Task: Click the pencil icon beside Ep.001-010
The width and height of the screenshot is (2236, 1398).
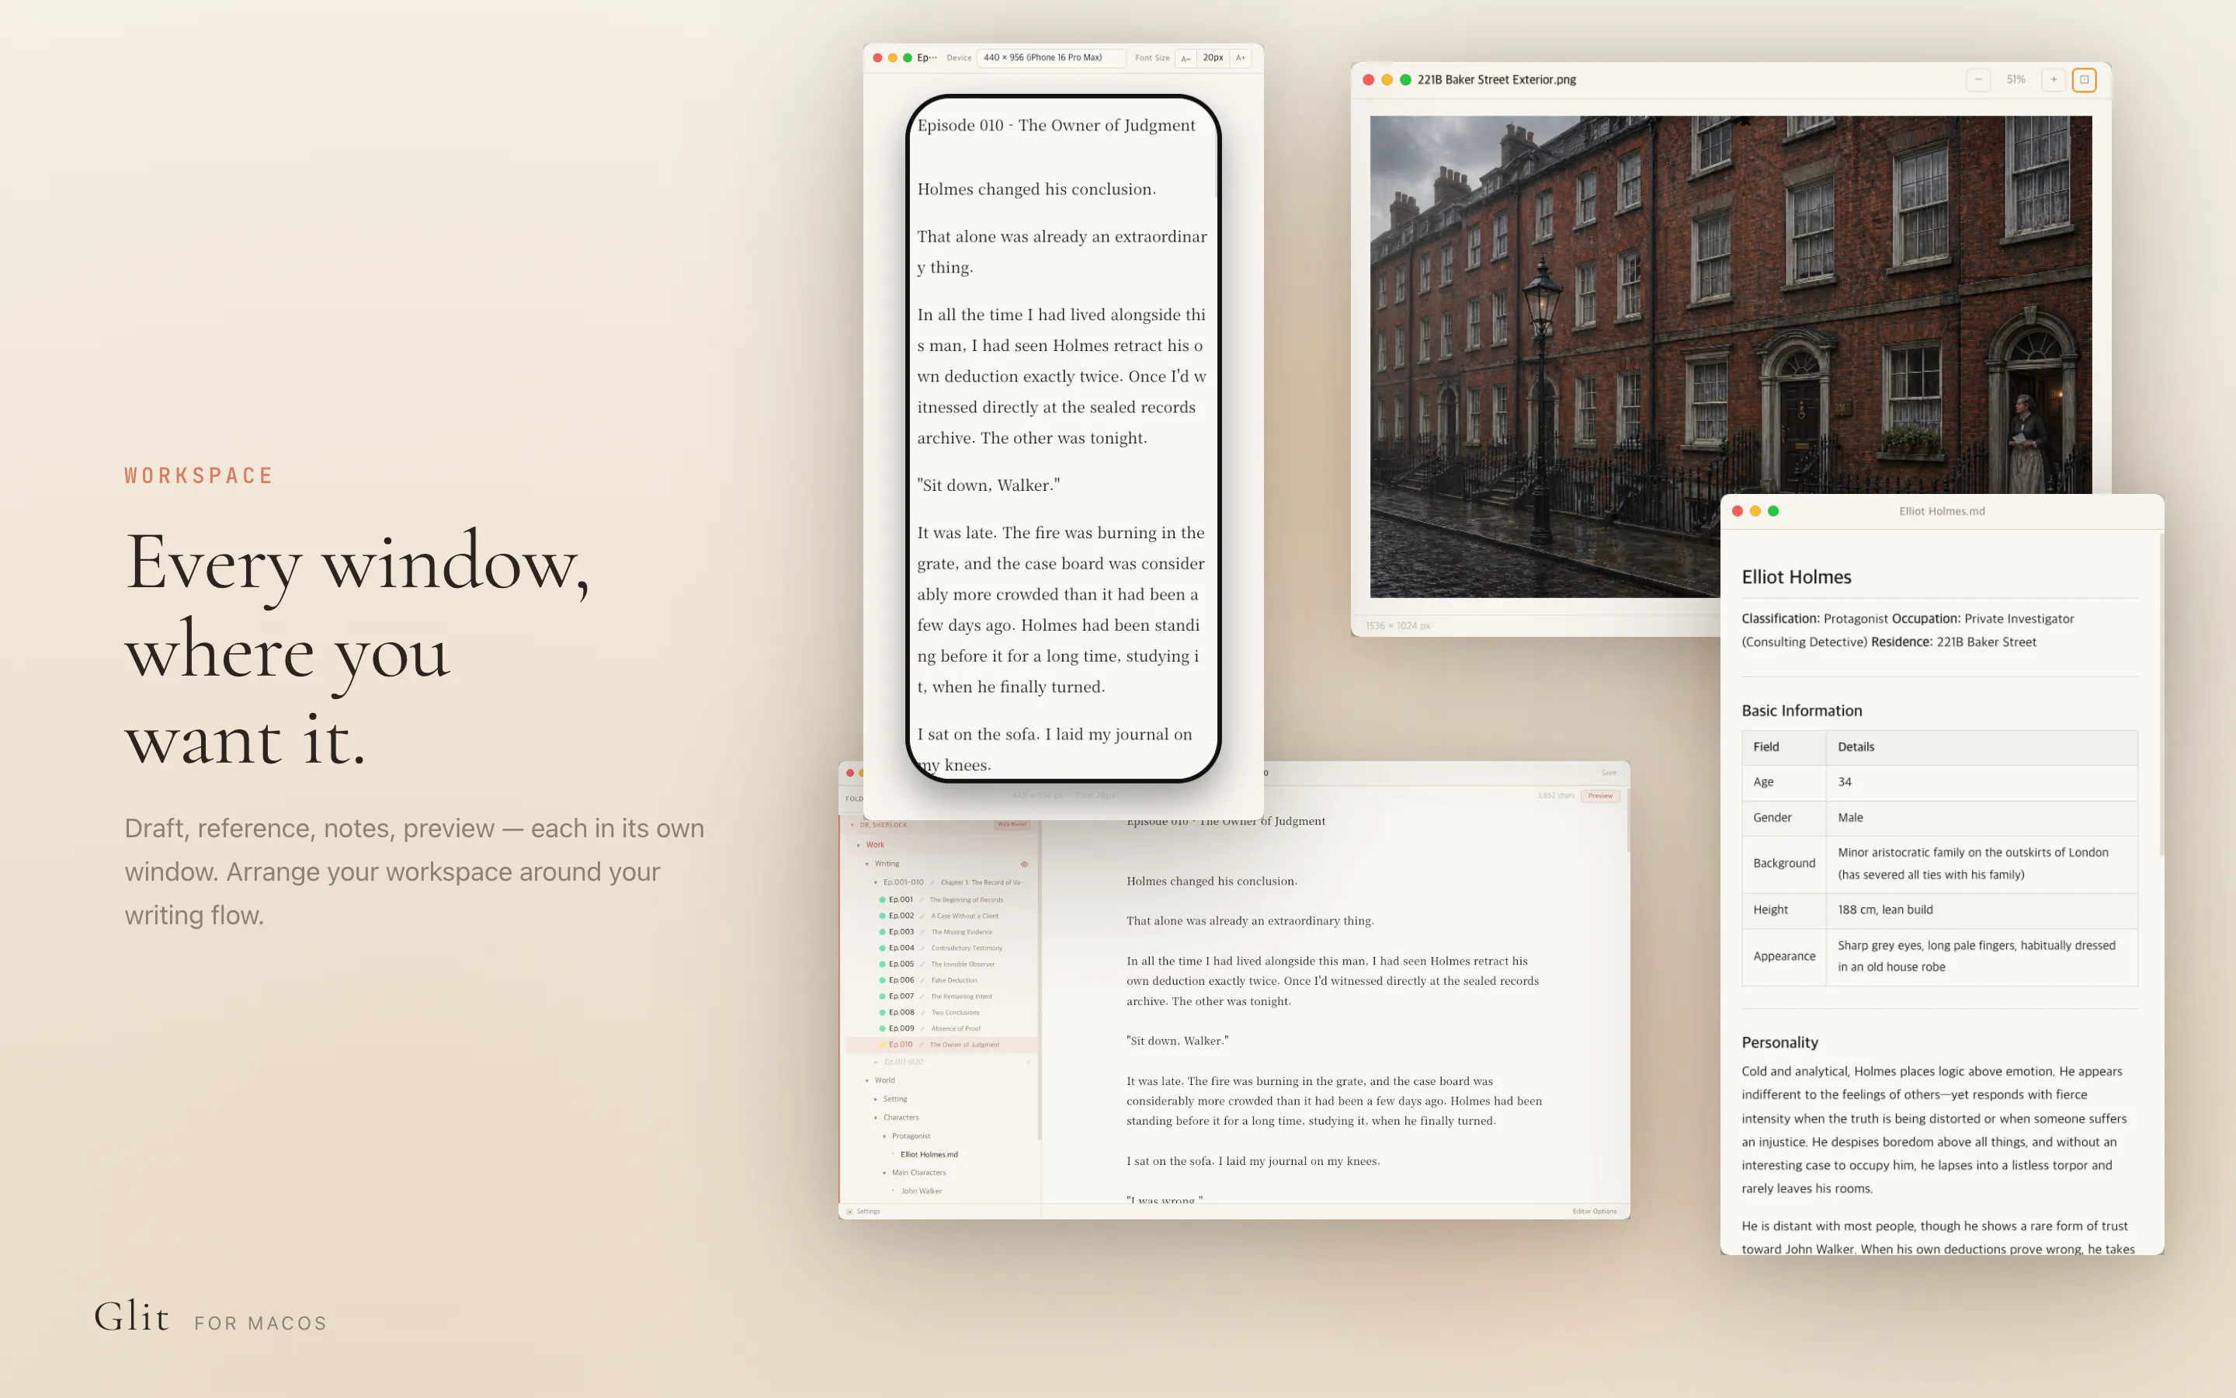Action: (932, 882)
